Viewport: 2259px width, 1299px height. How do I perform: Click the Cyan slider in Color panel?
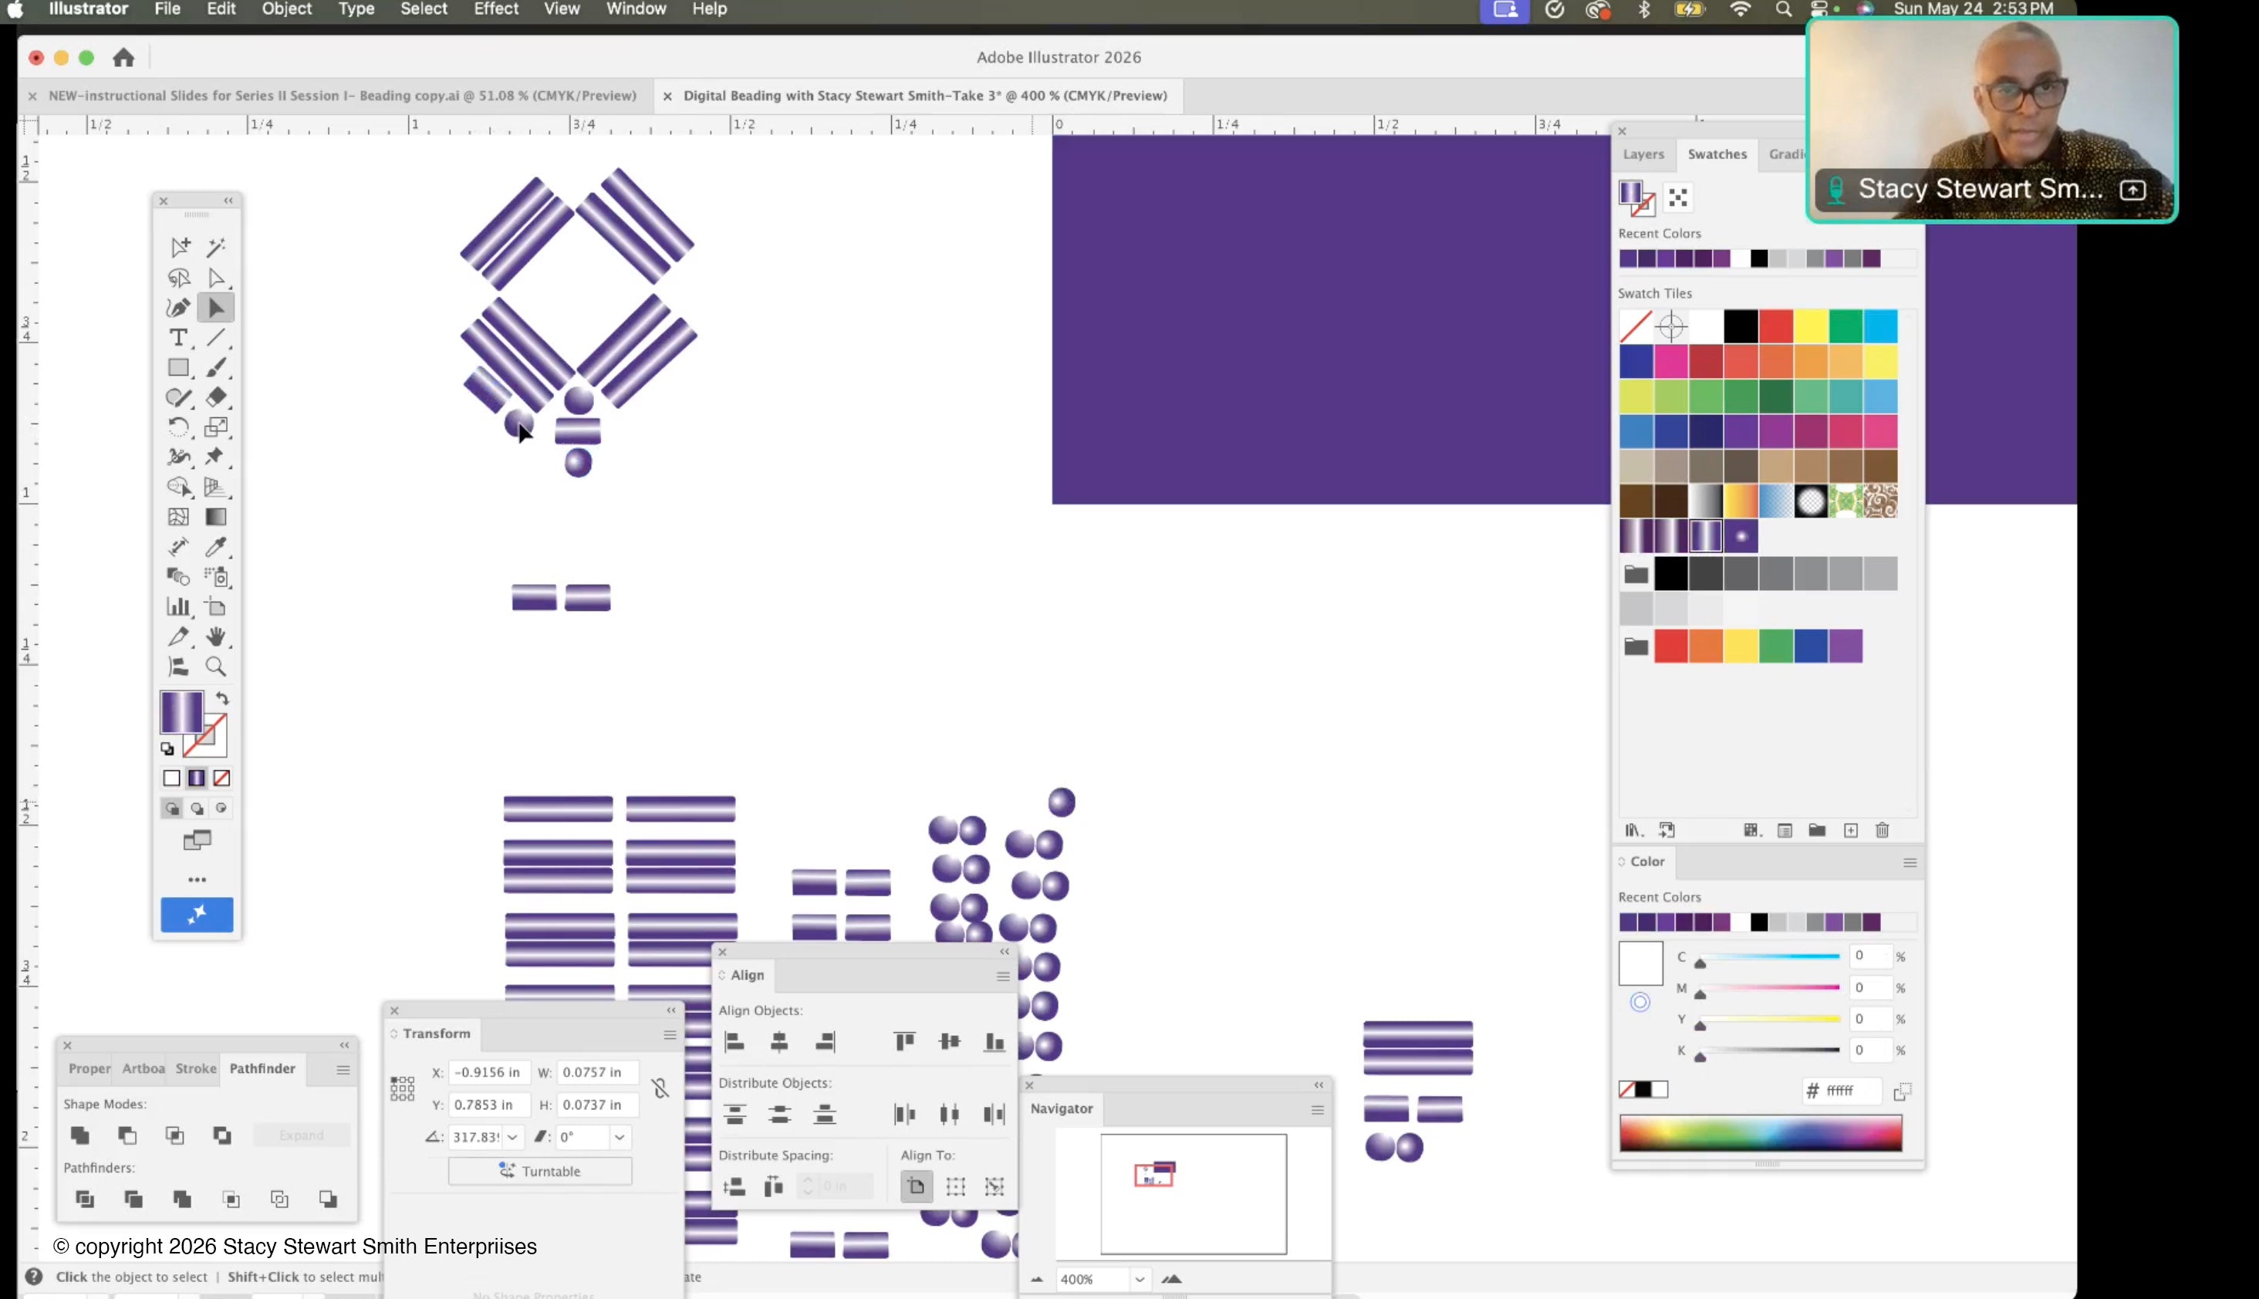click(x=1770, y=957)
